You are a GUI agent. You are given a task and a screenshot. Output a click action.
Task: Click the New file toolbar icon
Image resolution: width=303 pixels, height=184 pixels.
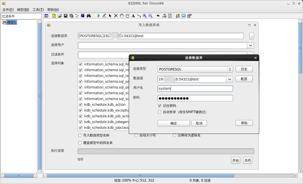(x=54, y=16)
